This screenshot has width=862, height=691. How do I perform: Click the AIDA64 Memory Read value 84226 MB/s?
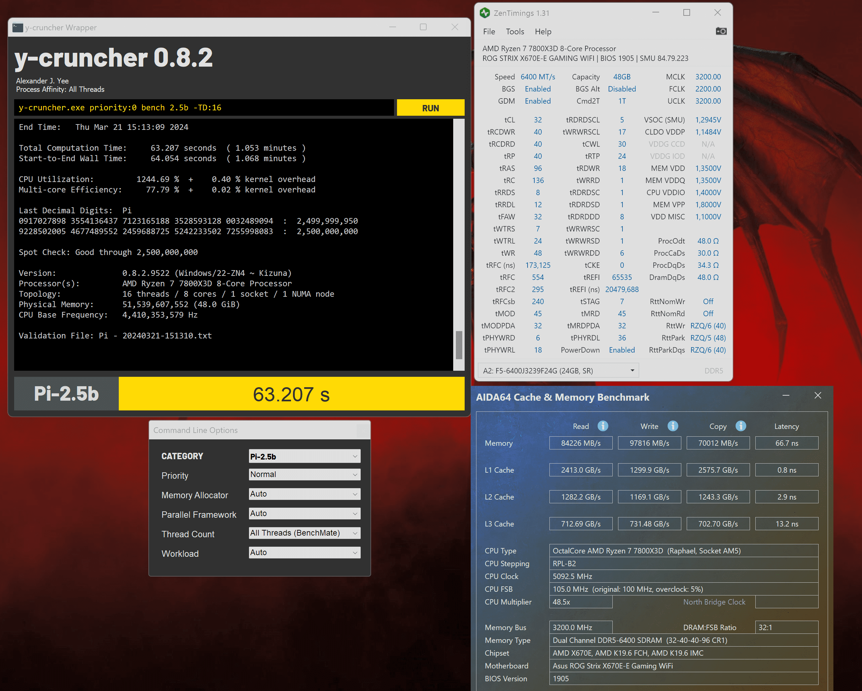click(x=580, y=443)
